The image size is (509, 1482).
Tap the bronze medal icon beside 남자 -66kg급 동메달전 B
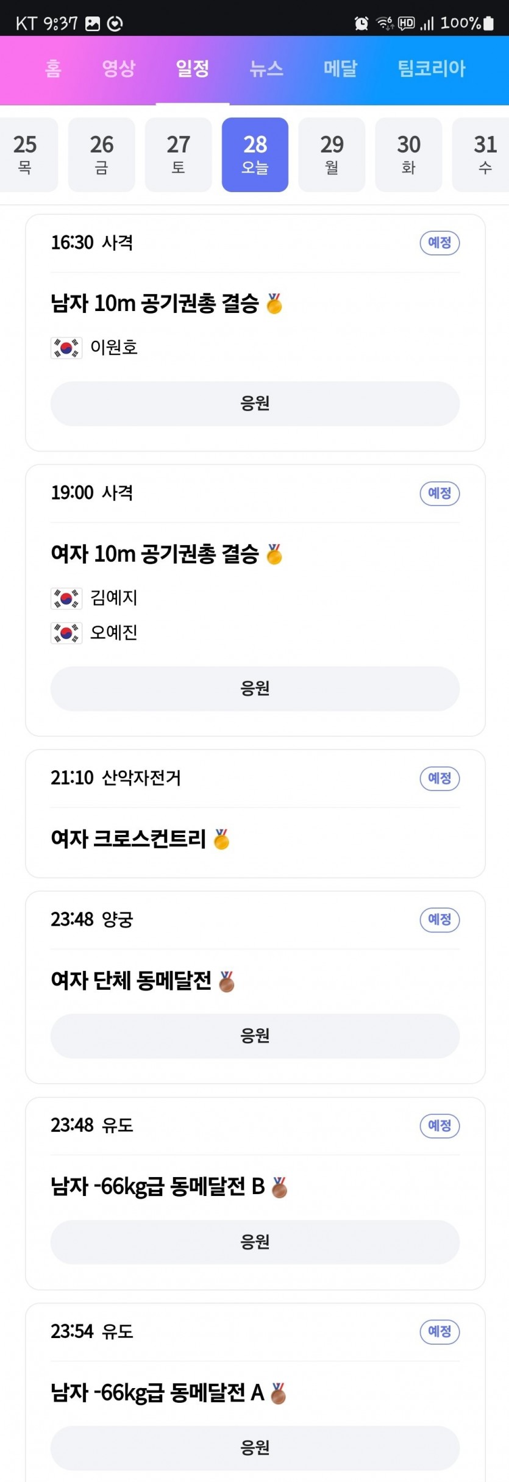coord(279,1187)
